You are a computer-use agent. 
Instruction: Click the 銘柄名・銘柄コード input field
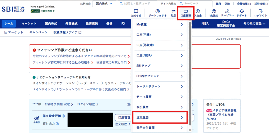[x=138, y=4]
